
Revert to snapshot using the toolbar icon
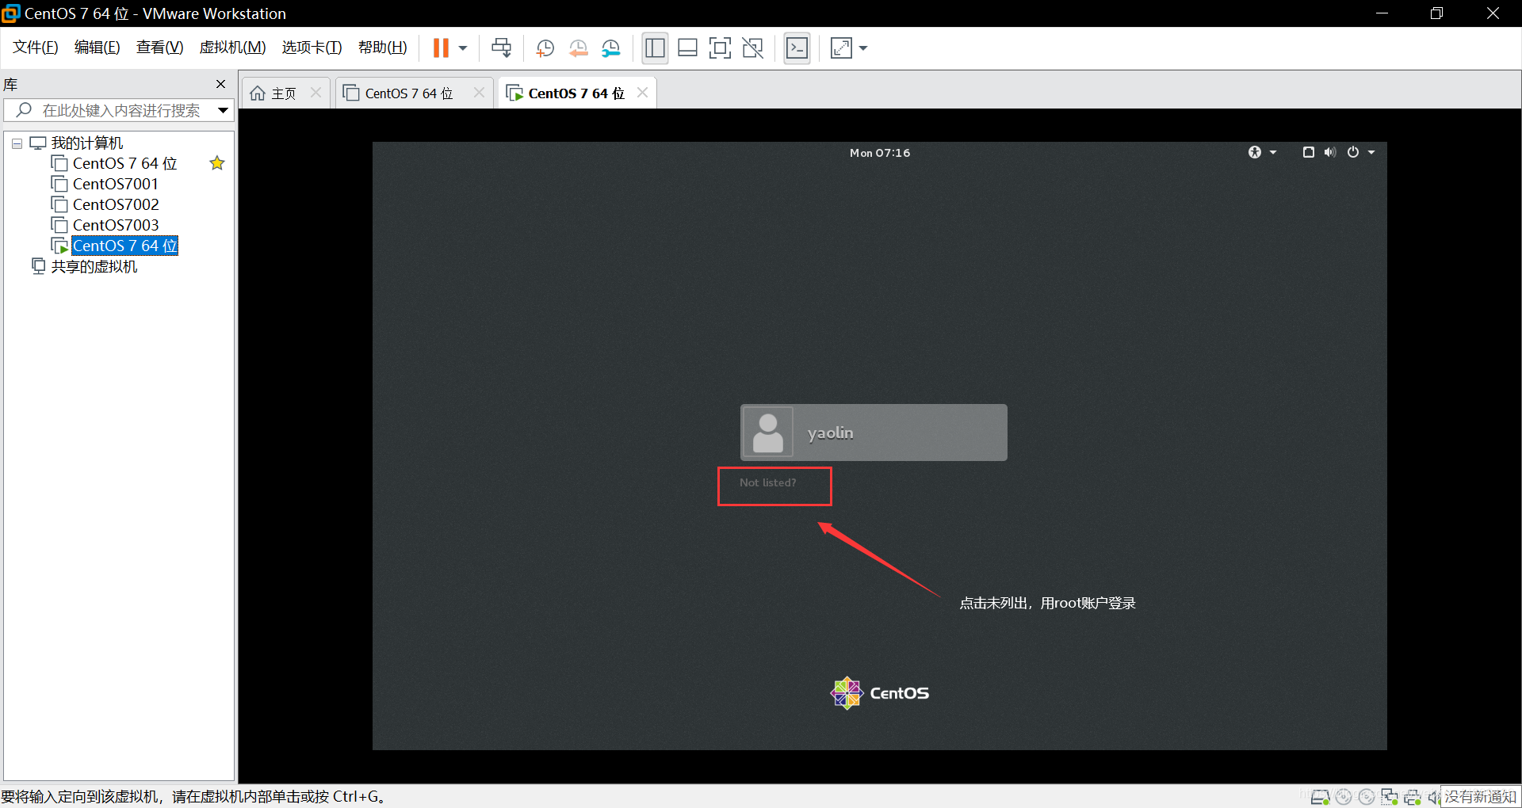[x=578, y=48]
